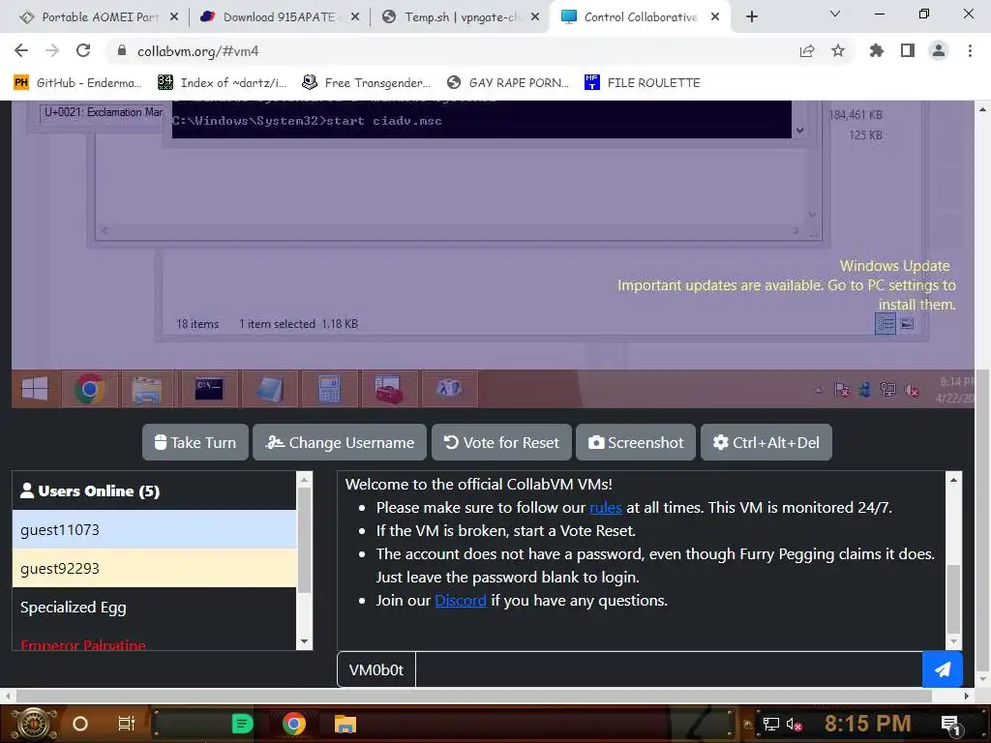Click the Take Turn button

click(x=195, y=442)
